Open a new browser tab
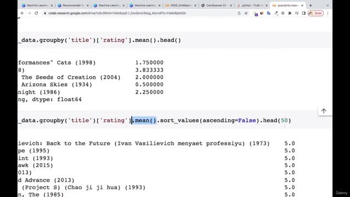This screenshot has width=350, height=197. tap(311, 5)
